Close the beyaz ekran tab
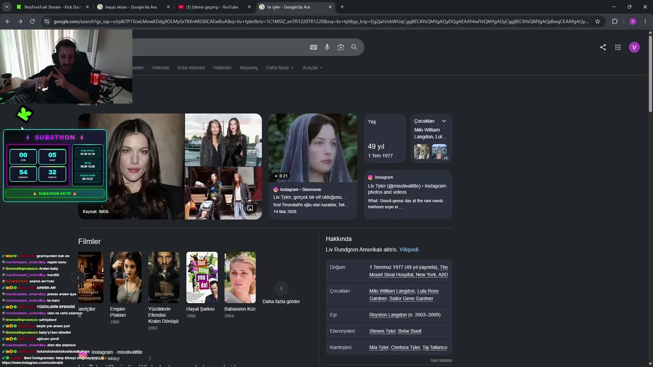 (x=168, y=7)
